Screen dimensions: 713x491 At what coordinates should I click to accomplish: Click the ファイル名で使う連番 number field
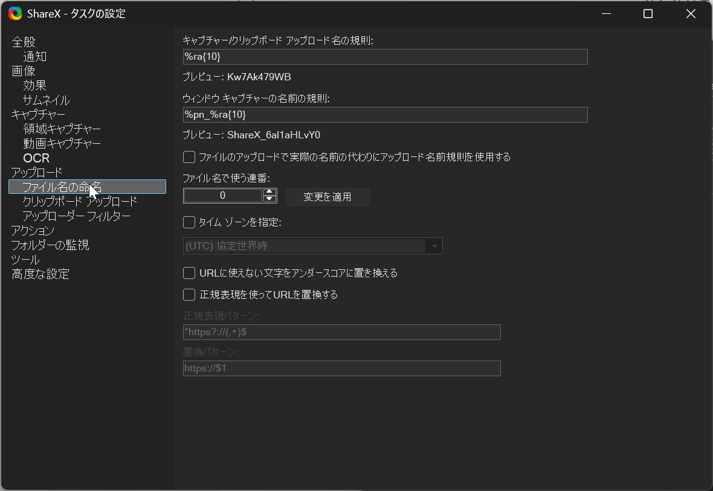pyautogui.click(x=222, y=196)
